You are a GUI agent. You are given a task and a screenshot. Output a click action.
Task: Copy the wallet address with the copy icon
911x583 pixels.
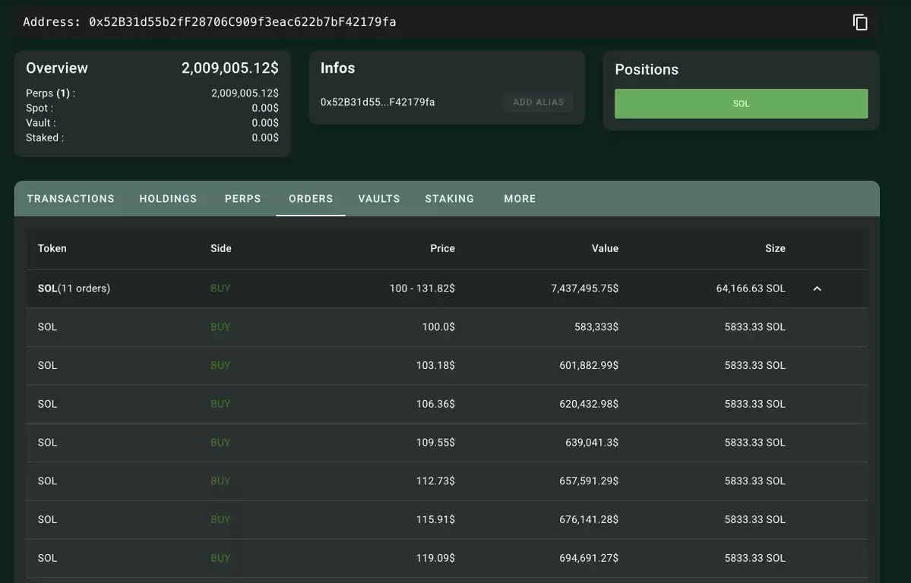[x=860, y=22]
